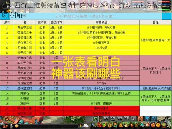Click the 星级推荐 column header
Screen dimensions: 172x129
point(56,22)
